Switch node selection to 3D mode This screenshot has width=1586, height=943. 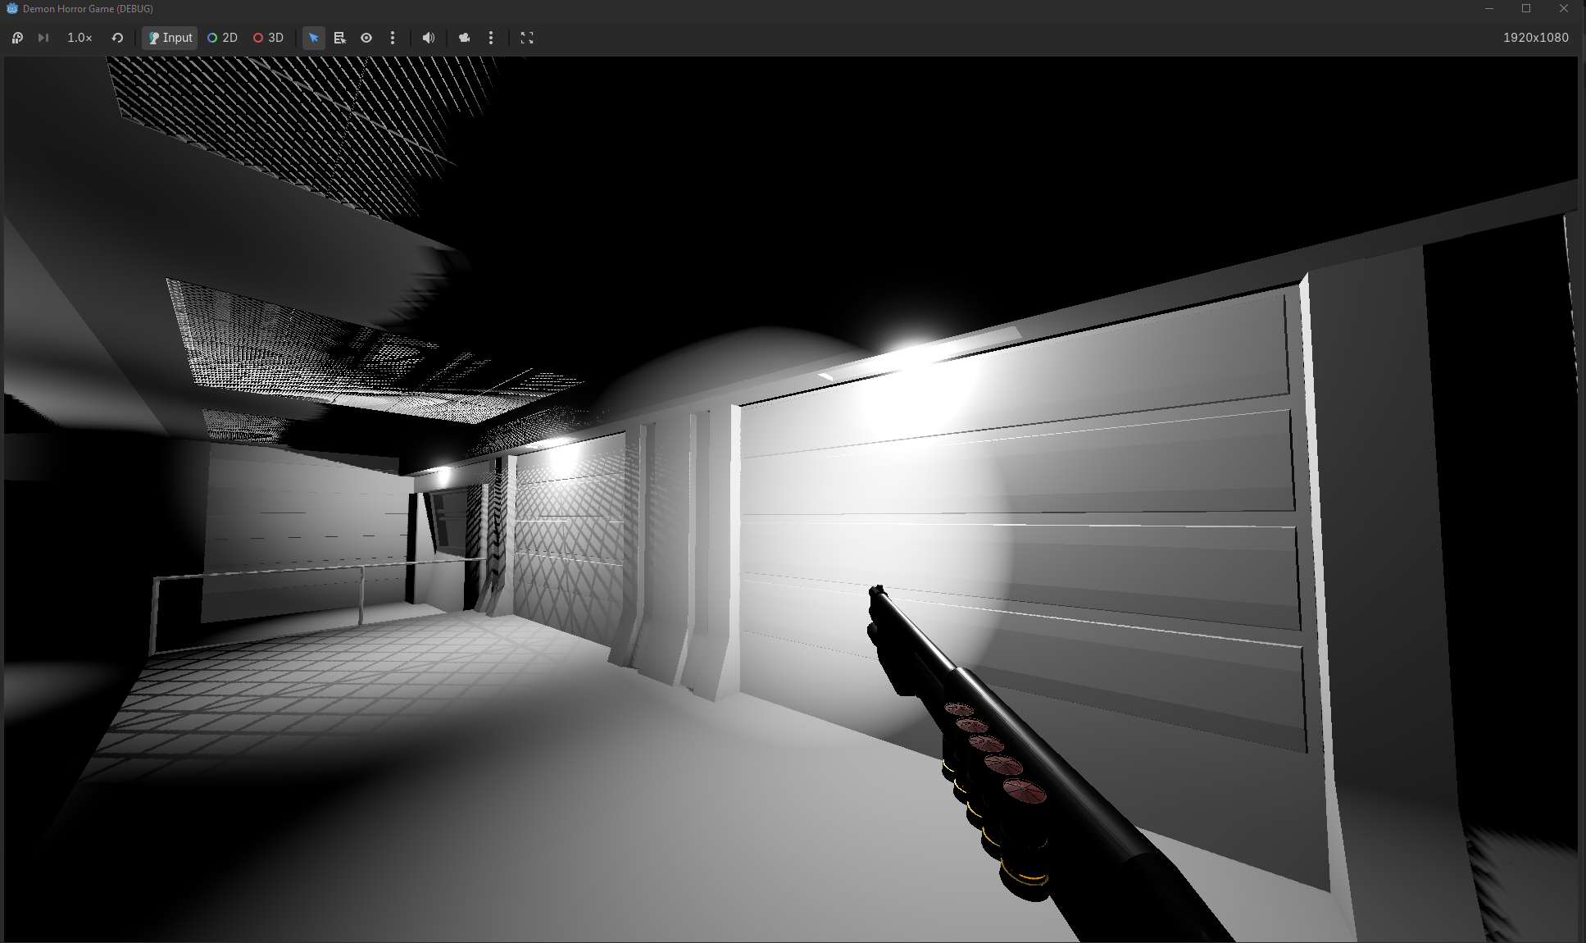coord(268,38)
